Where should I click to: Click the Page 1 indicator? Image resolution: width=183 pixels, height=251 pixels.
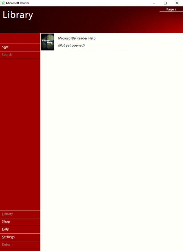click(171, 10)
